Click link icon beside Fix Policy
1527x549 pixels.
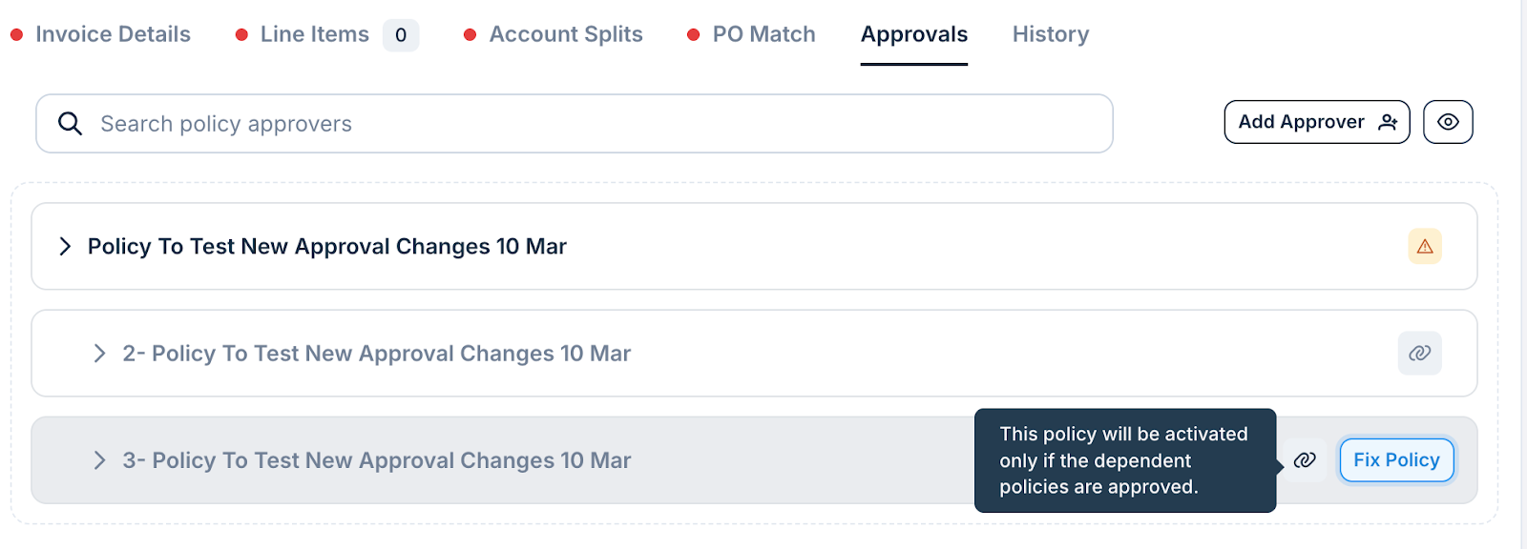[1305, 460]
